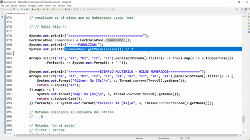250x140 pixels.
Task: Expand the Next Annotation dropdown arrow
Action: (x=87, y=9)
